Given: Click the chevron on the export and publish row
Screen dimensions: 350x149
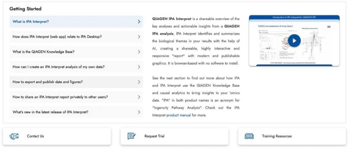Looking at the screenshot, I should (x=139, y=82).
